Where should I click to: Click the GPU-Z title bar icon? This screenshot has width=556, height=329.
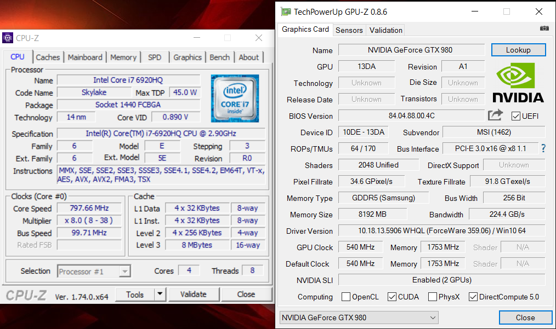(286, 11)
